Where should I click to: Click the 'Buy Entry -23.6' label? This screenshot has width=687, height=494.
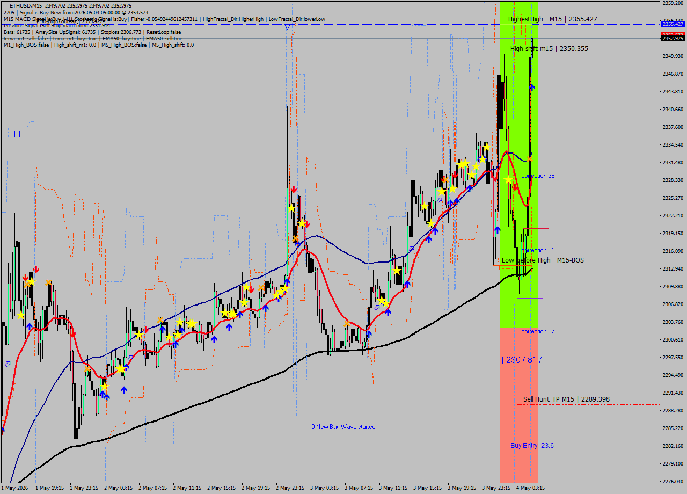point(532,446)
